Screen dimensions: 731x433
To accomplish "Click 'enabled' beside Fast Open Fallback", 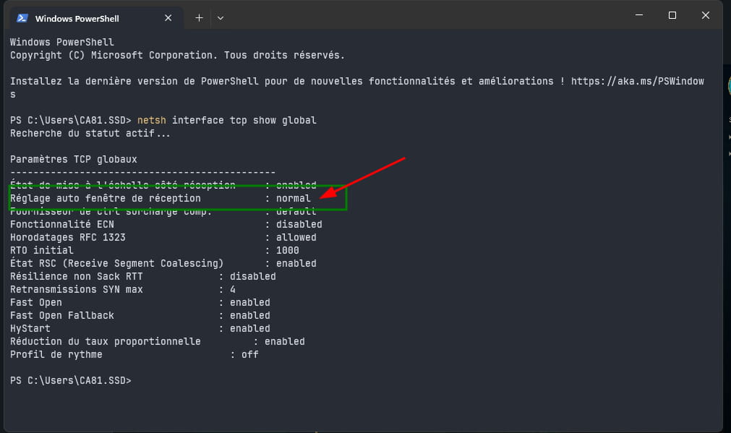I will click(250, 316).
